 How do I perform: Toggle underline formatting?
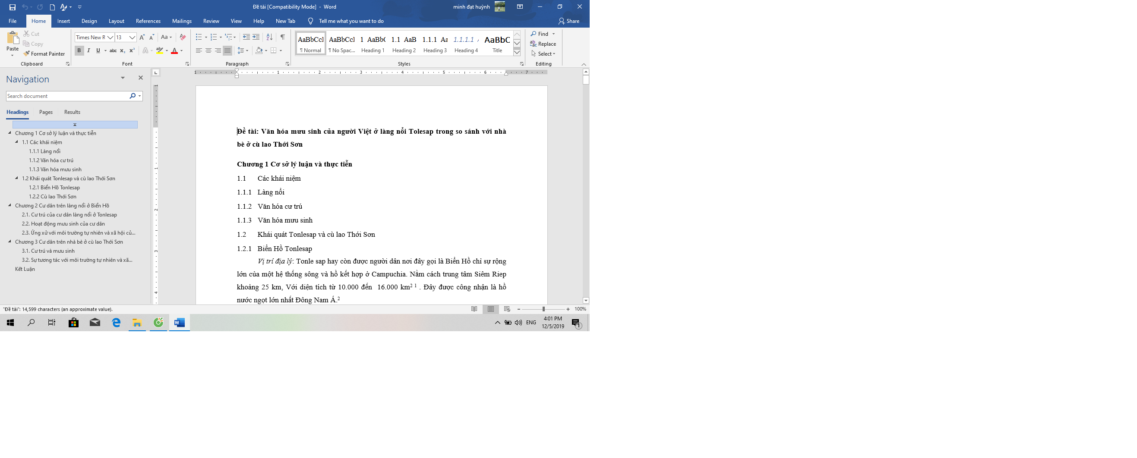[98, 51]
